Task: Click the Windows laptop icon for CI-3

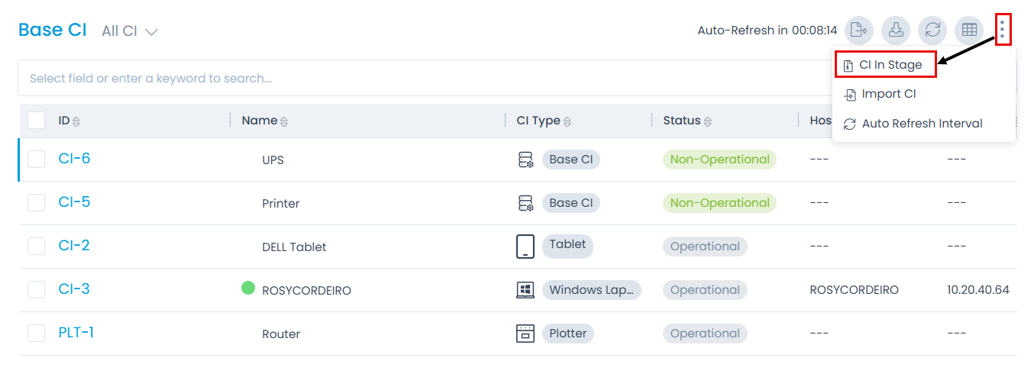Action: tap(525, 290)
